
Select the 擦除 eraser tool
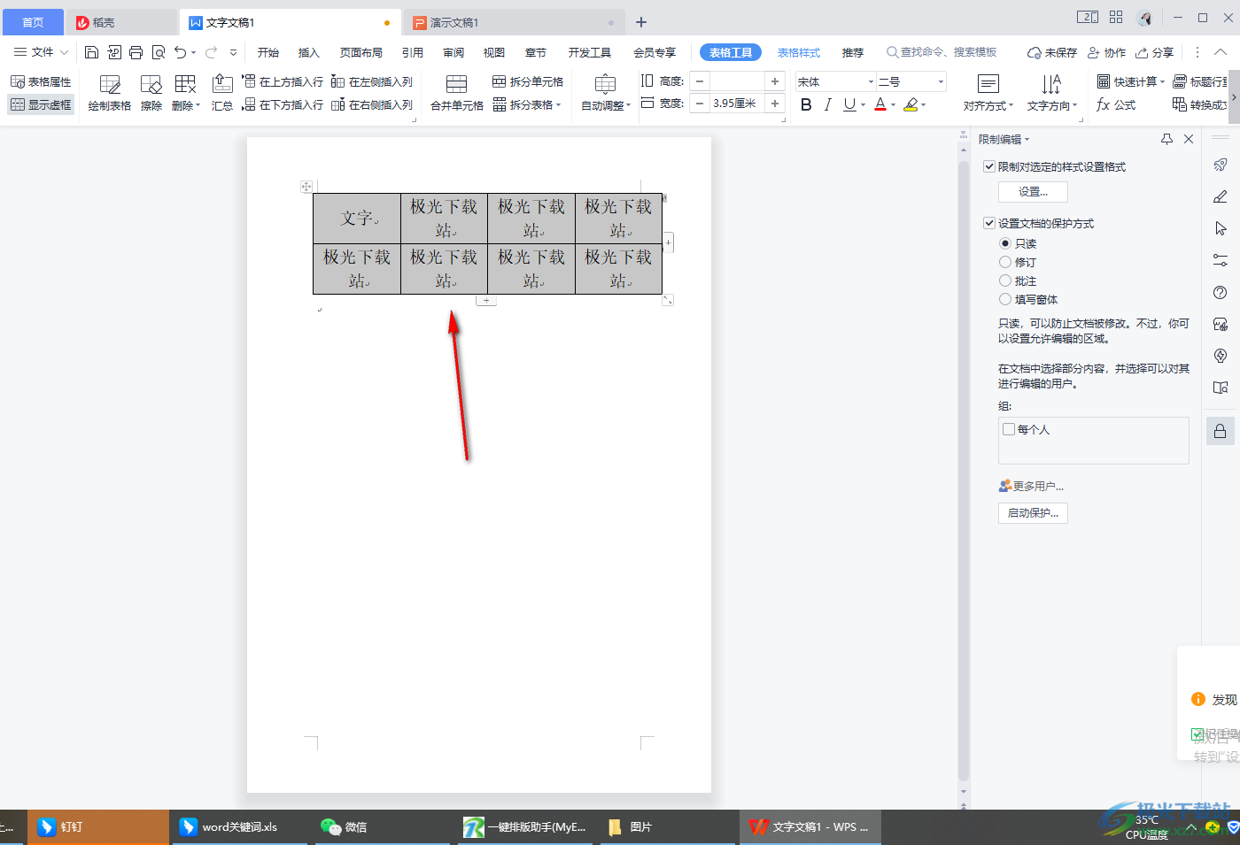(x=151, y=93)
